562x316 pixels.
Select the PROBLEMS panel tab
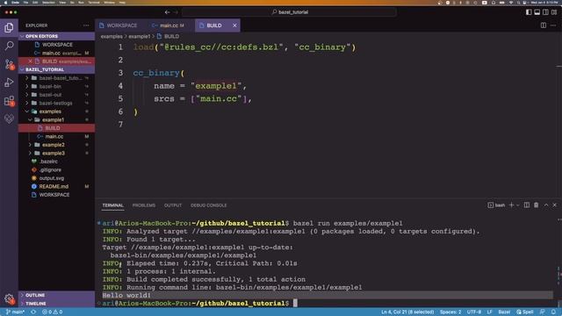[144, 205]
